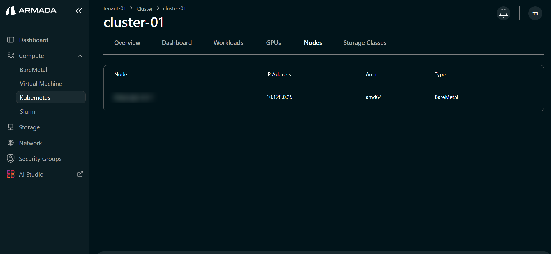Screen dimensions: 551x254
Task: Click the Node column header
Action: [x=121, y=74]
